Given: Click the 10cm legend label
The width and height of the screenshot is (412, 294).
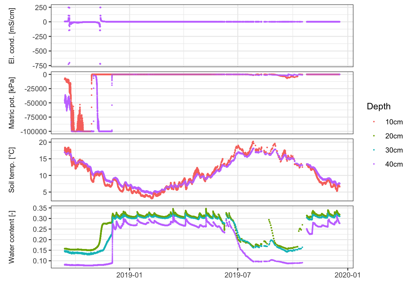Looking at the screenshot, I should (x=394, y=122).
